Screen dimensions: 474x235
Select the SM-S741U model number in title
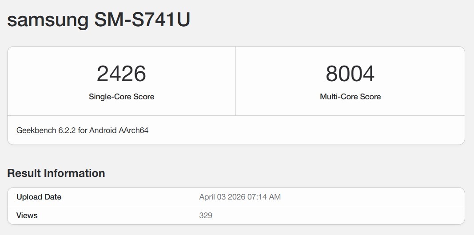(x=142, y=20)
